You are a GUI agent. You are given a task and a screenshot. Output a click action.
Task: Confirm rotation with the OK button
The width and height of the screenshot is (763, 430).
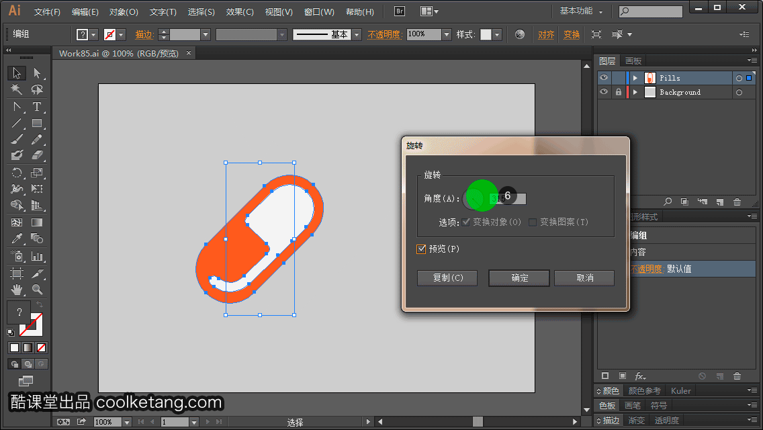tap(519, 277)
